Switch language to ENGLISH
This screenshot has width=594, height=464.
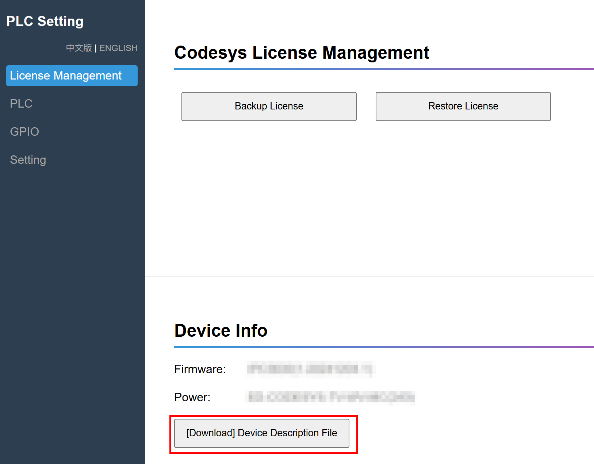tap(118, 48)
